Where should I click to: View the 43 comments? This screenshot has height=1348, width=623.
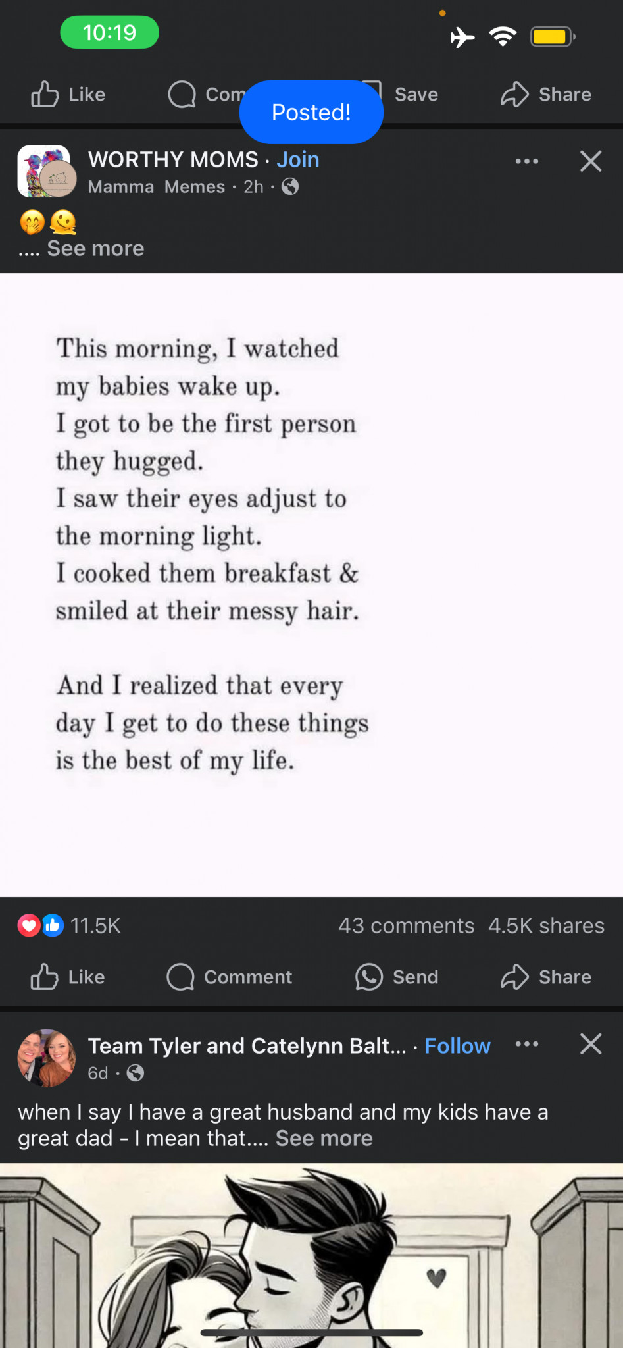pos(406,925)
